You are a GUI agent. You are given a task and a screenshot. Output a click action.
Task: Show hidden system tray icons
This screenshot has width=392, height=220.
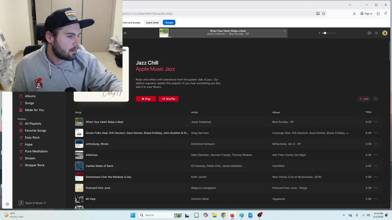[x=344, y=215]
